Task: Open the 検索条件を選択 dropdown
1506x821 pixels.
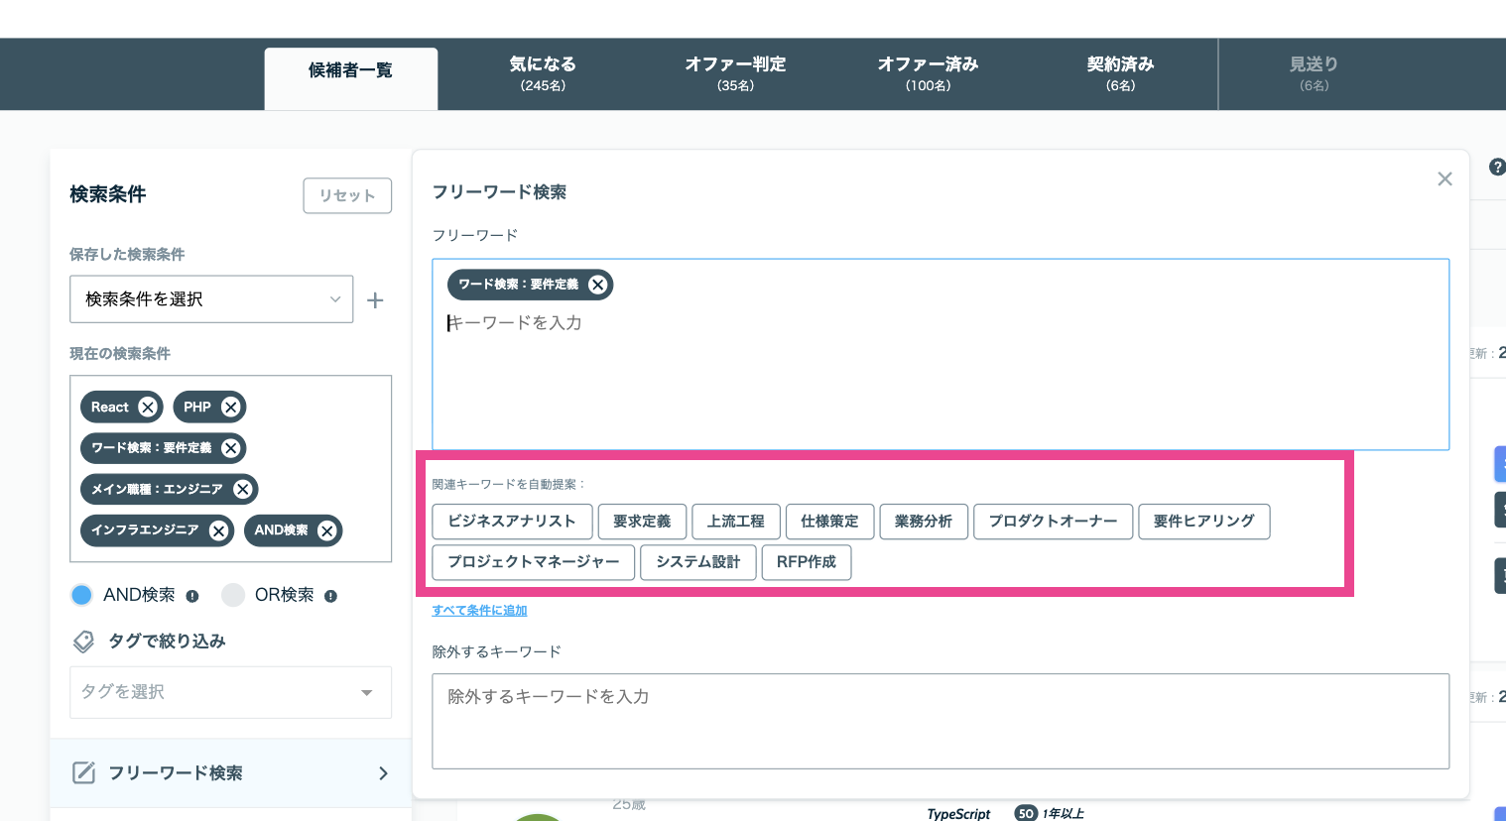Action: point(211,299)
